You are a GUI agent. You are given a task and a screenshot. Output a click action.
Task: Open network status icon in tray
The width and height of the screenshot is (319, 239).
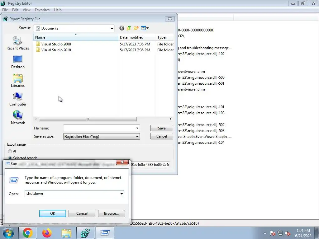click(280, 233)
